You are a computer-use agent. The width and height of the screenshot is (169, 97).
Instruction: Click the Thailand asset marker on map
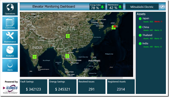[x=67, y=56]
